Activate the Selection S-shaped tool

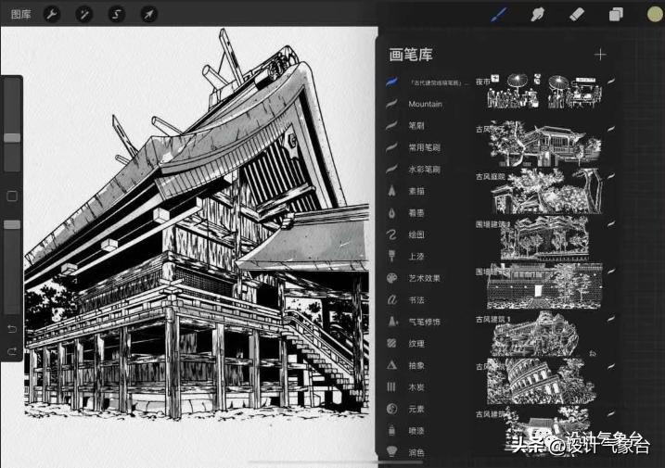point(116,15)
